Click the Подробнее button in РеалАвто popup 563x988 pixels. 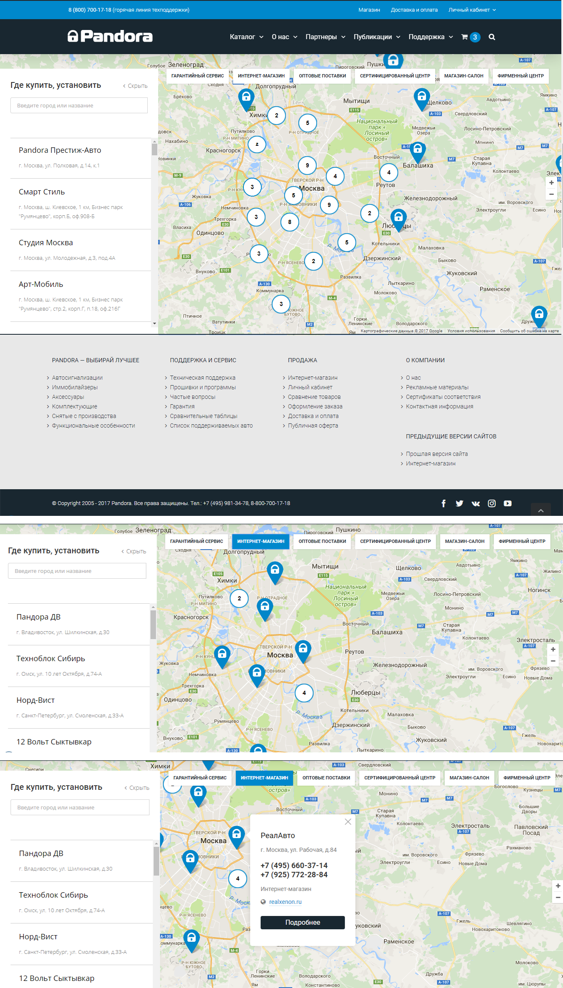tap(303, 923)
